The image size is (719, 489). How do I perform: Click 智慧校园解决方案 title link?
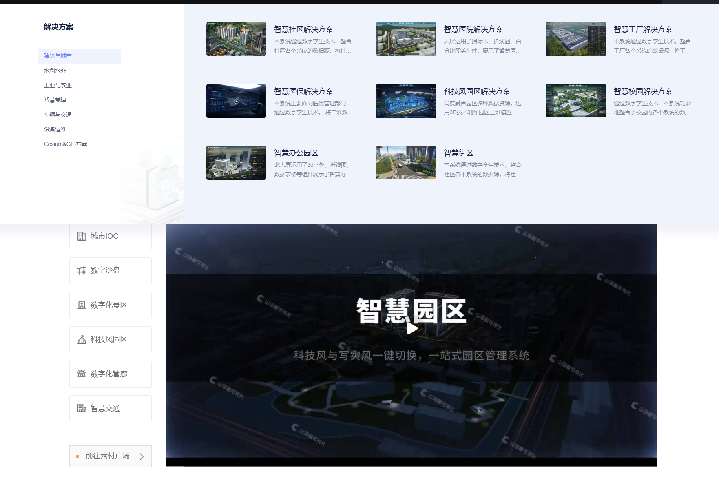pyautogui.click(x=643, y=91)
